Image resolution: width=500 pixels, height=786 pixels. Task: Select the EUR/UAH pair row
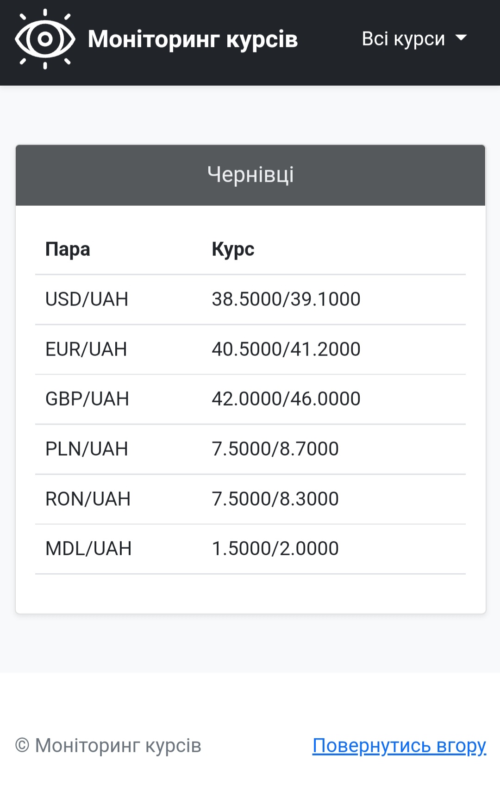coord(86,349)
